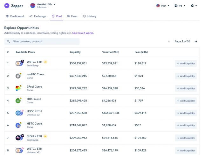Click the Fees (24h) column header
205x155 pixels.
click(141, 52)
